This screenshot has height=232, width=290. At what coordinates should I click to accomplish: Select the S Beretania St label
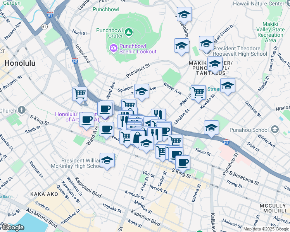244,178
